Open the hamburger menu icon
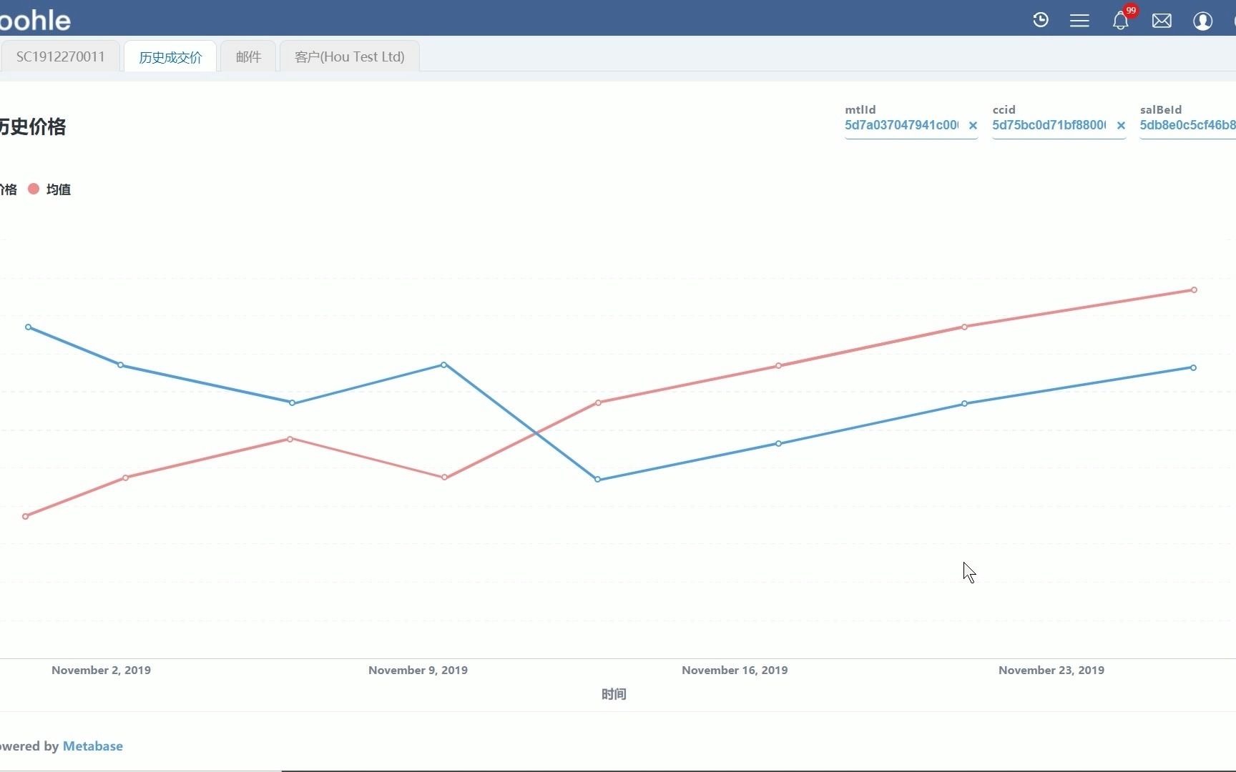Viewport: 1236px width, 772px height. 1079,21
